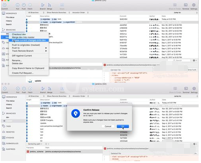Select Search in the context-menu window sidebar
The image size is (201, 163).
[9, 24]
